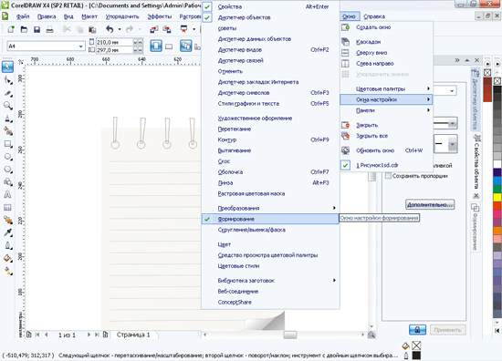Select landscape page orientation button
502x361 pixels.
169,46
